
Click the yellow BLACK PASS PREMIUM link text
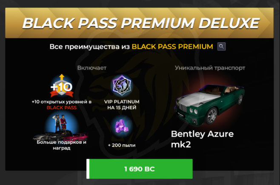172,47
